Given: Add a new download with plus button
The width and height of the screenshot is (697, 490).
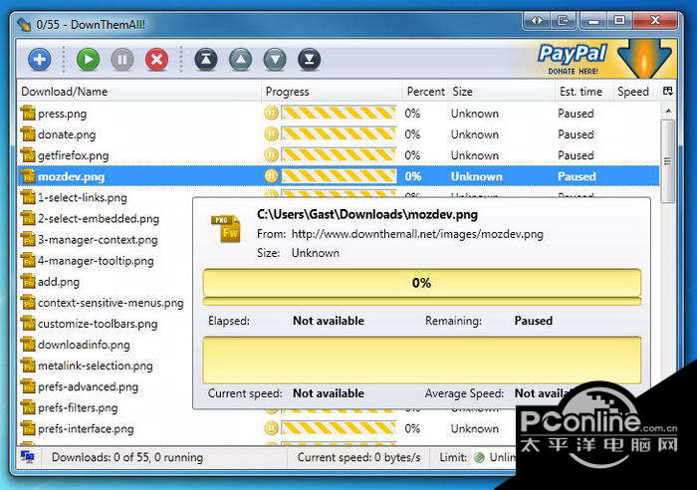Looking at the screenshot, I should pos(40,60).
